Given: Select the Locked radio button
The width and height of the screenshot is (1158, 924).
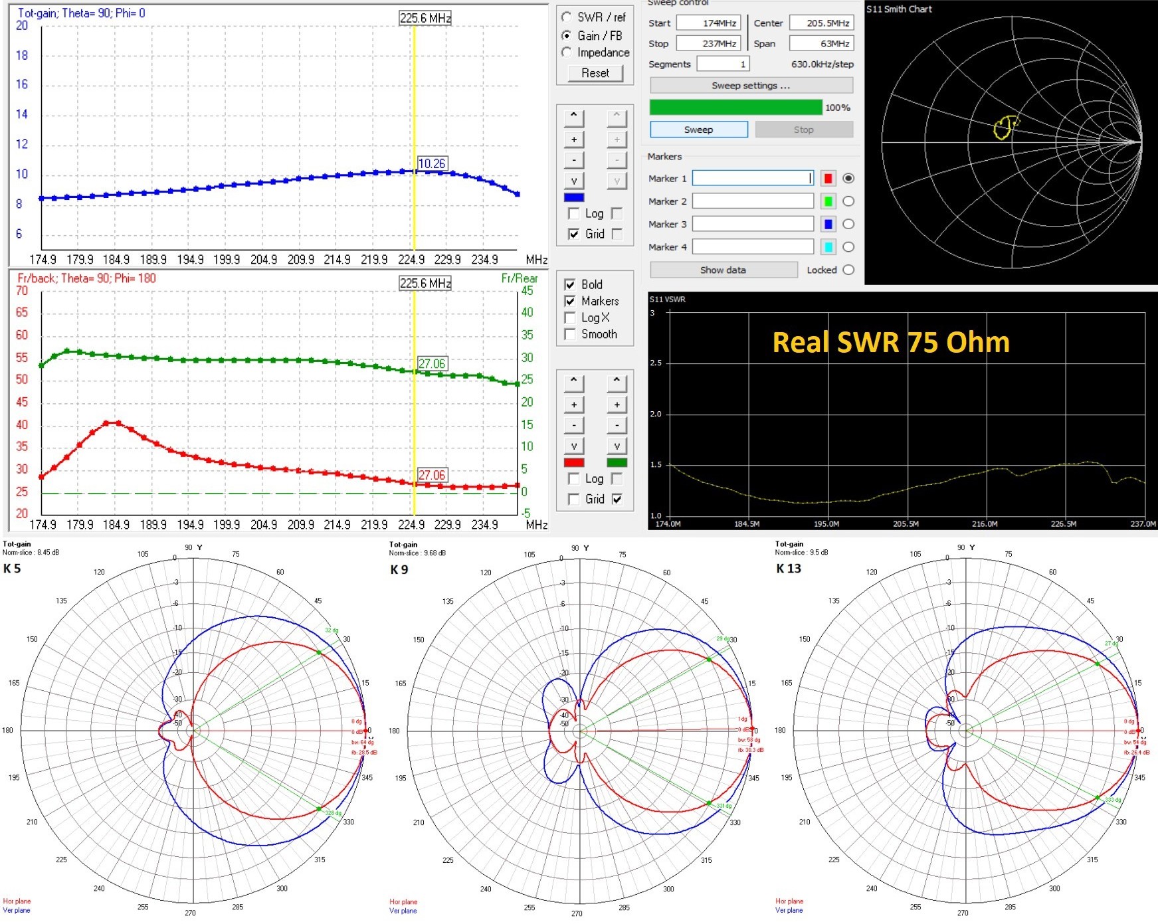Looking at the screenshot, I should (848, 270).
